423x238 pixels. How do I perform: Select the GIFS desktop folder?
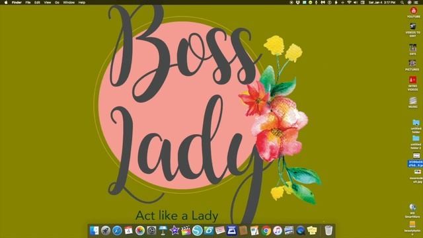click(x=412, y=50)
